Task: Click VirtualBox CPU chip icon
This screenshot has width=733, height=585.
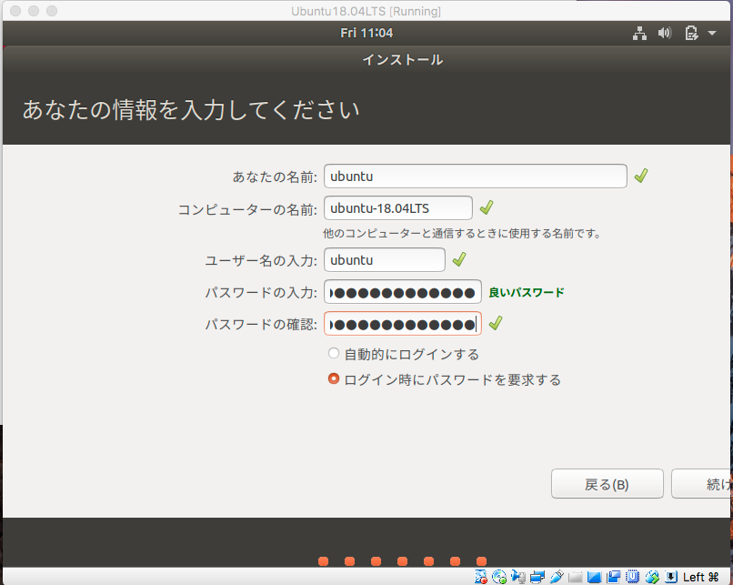Action: (632, 577)
